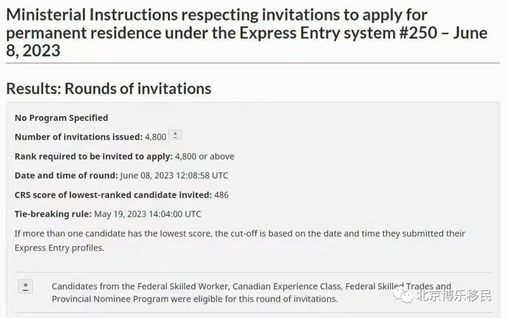The image size is (508, 318).
Task: Click the paragraph about cut-off for lowest score
Action: point(240,240)
